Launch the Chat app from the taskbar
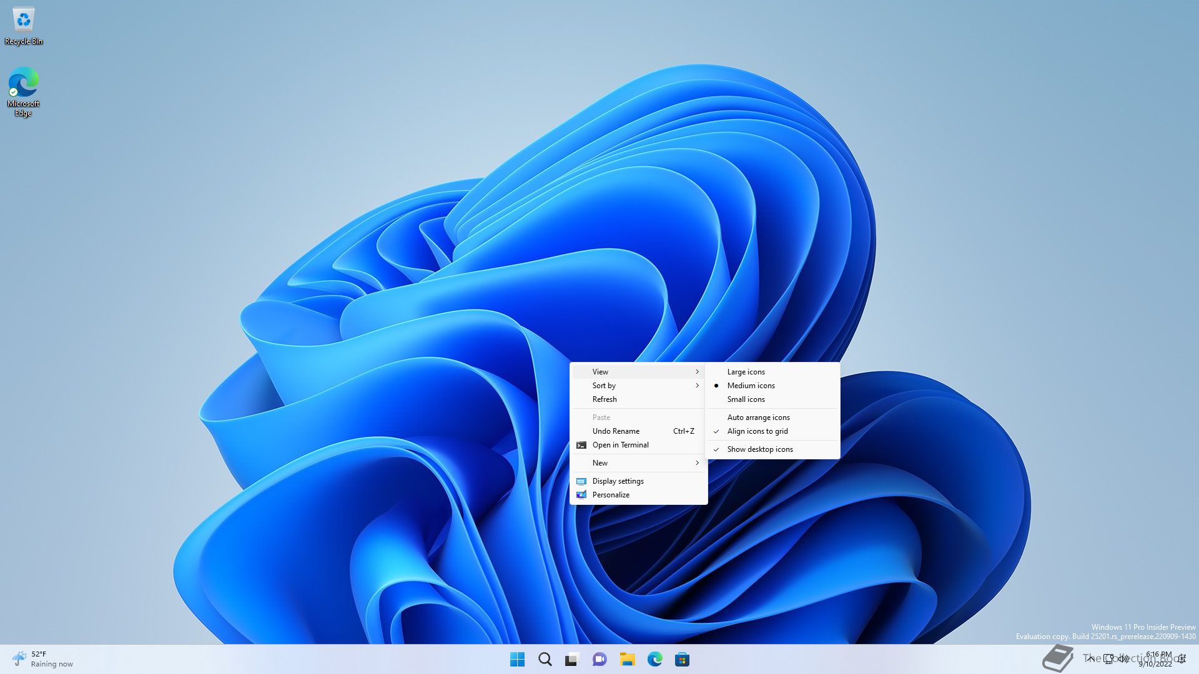Viewport: 1199px width, 674px height. [x=599, y=659]
